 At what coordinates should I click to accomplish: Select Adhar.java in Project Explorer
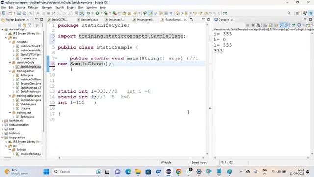27,75
